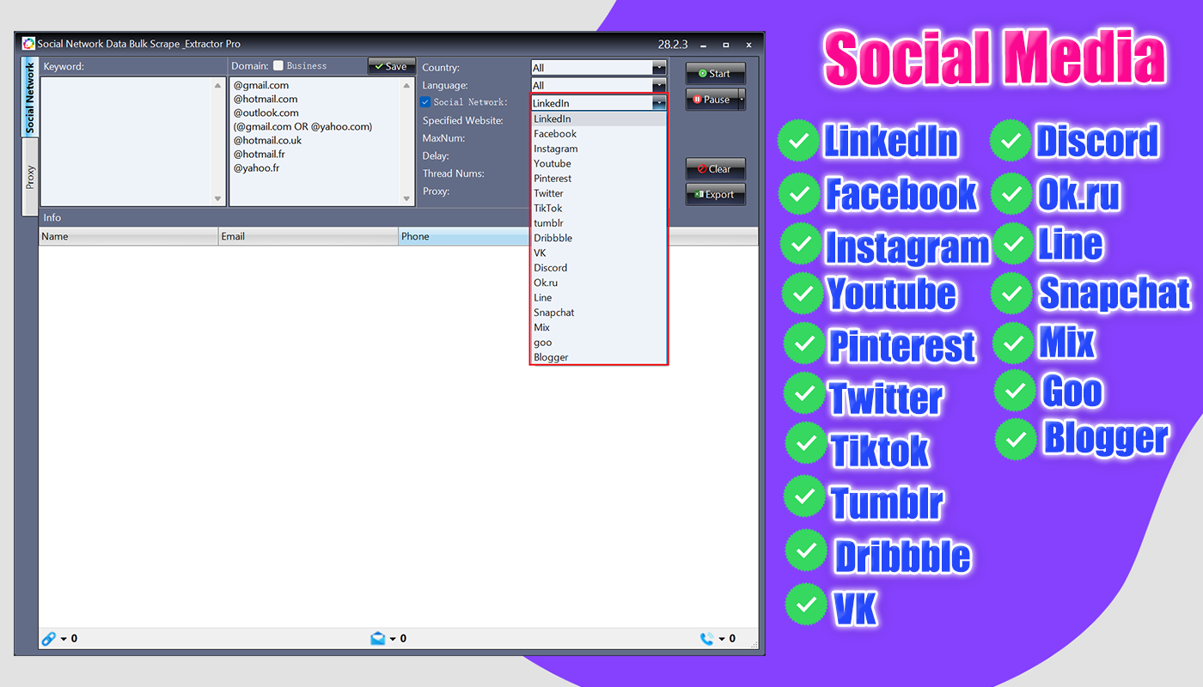
Task: Click the app logo icon in the title bar
Action: point(28,44)
